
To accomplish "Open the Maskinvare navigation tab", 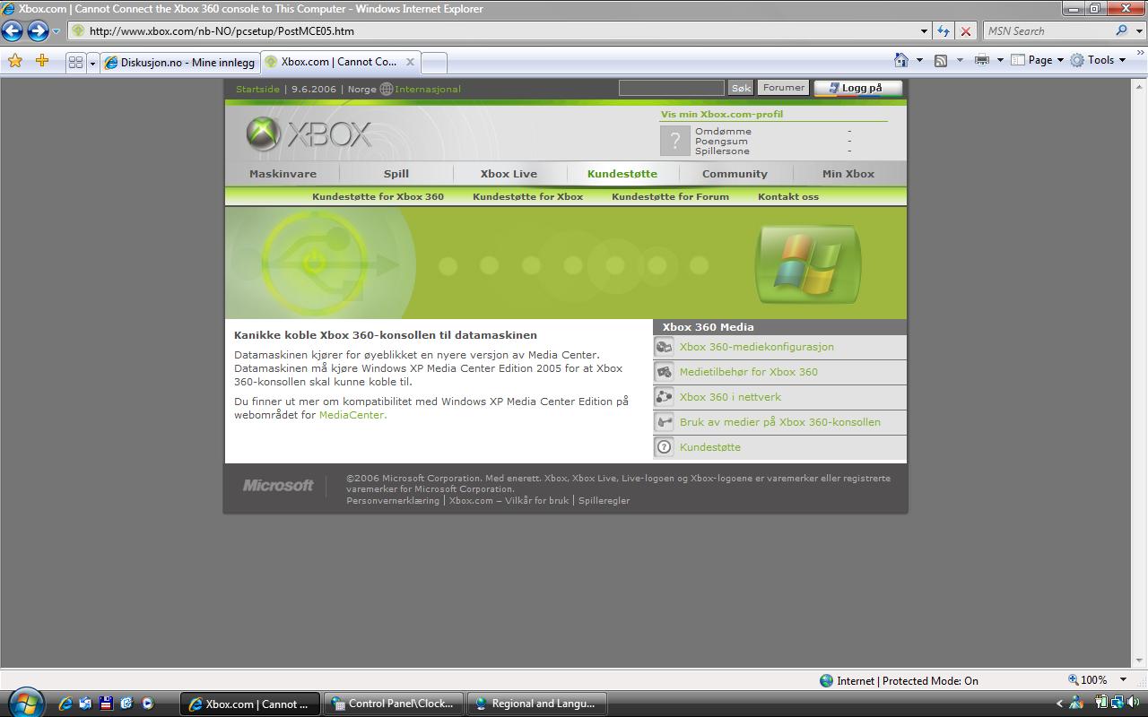I will [283, 174].
